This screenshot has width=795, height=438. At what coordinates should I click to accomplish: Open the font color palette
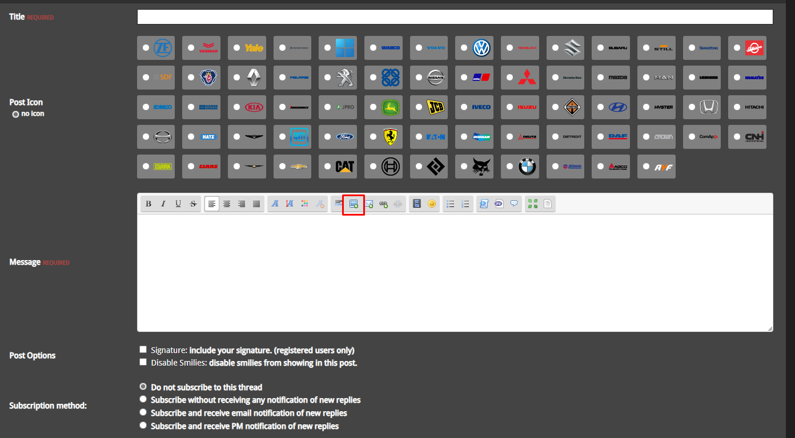[x=305, y=204]
